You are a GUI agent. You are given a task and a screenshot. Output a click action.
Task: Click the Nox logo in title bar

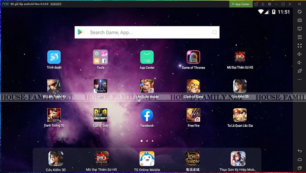pos(5,4)
